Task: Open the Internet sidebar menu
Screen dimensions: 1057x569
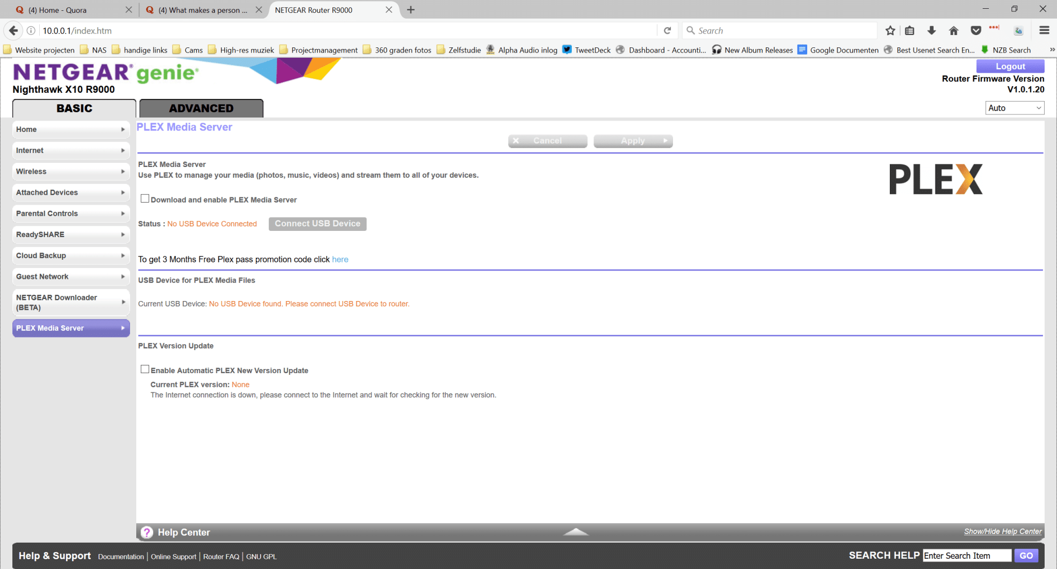Action: 71,150
